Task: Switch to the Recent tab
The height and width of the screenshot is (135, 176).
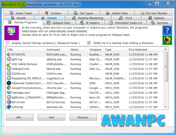Action: (19, 18)
